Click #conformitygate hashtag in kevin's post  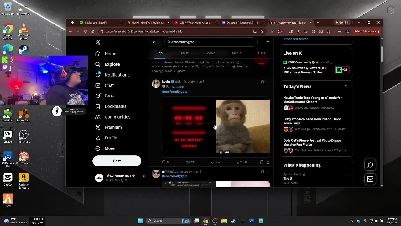(174, 92)
